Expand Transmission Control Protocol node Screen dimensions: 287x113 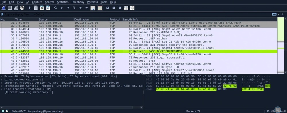coord(2,86)
